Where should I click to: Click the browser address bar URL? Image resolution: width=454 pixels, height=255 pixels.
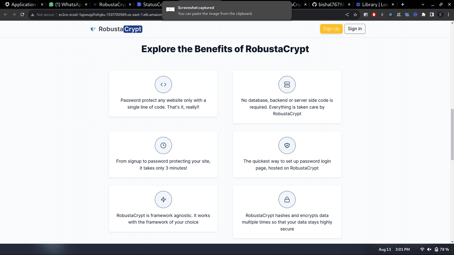click(x=110, y=14)
